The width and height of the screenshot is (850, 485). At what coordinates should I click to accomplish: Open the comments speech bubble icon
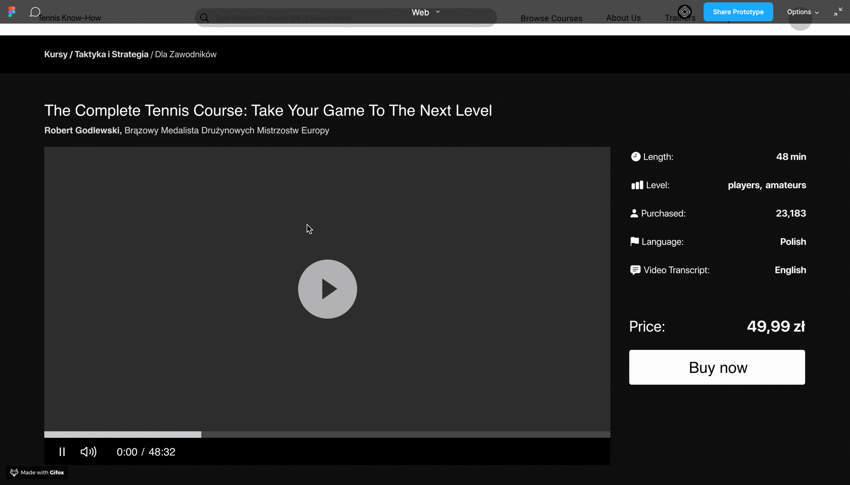(35, 12)
